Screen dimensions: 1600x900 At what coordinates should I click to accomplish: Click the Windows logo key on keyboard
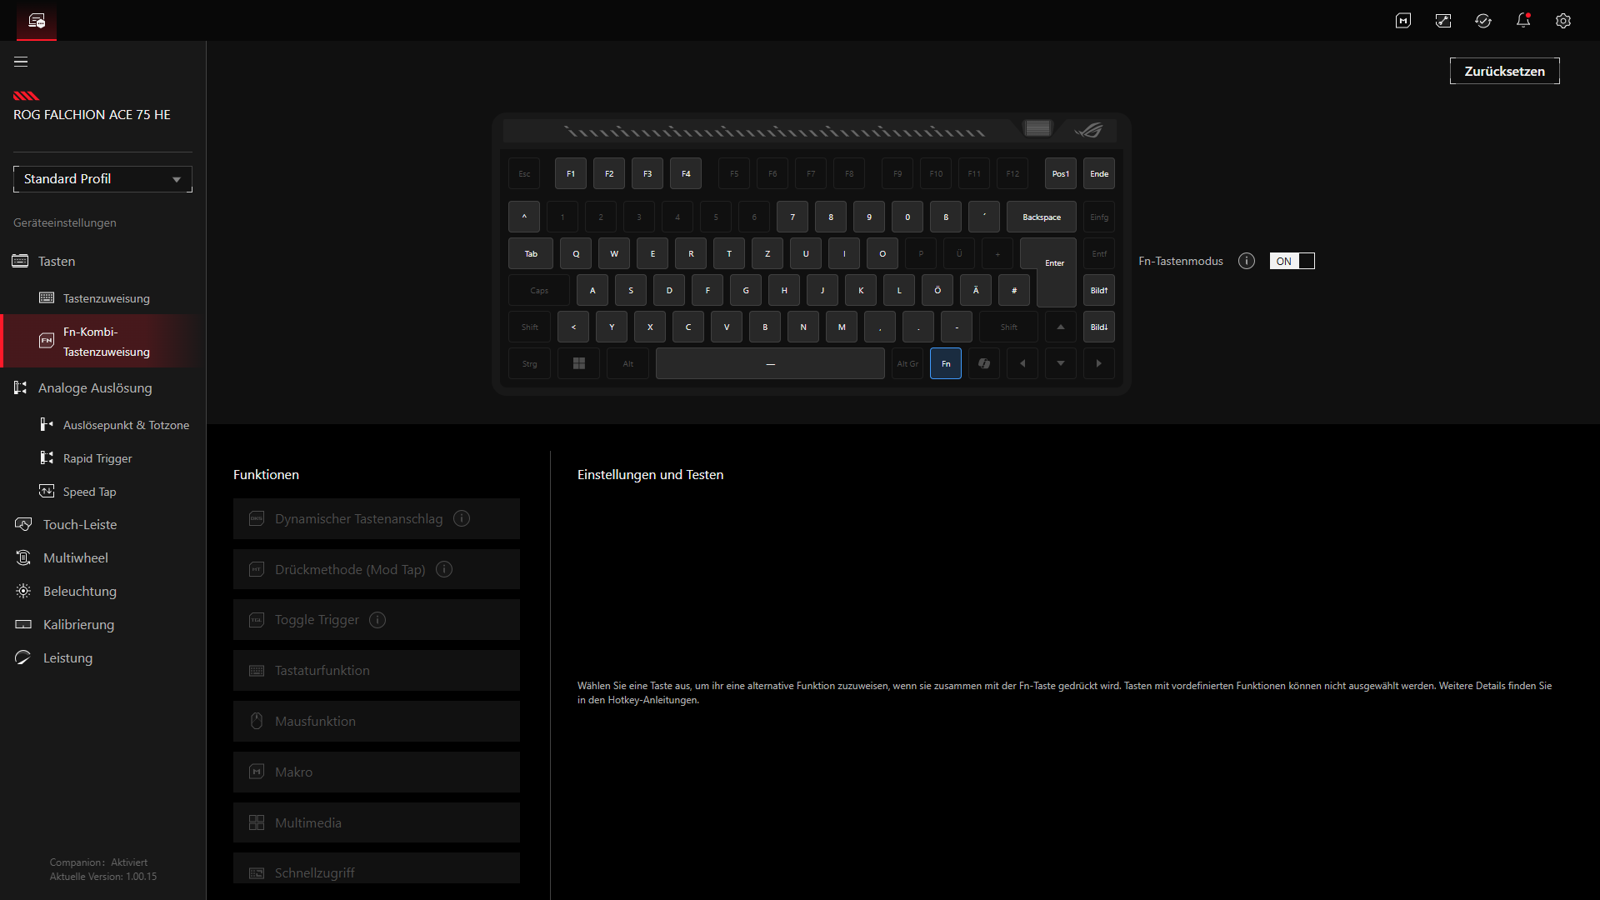578,364
